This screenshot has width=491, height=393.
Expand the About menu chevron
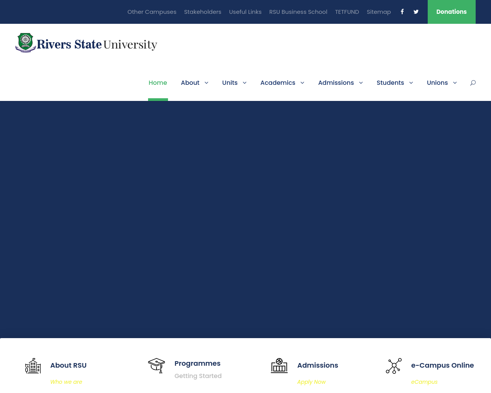206,83
